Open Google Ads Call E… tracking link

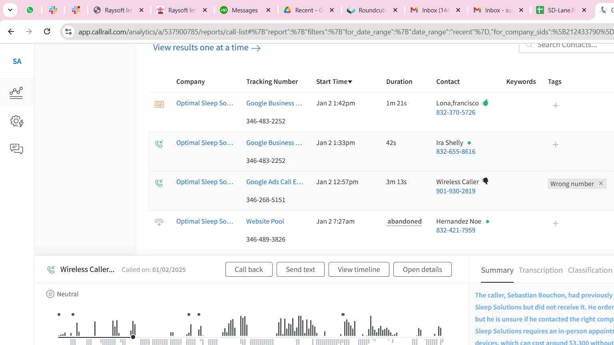click(275, 182)
